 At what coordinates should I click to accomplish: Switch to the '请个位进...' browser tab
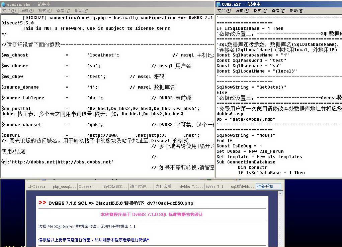click(x=141, y=187)
